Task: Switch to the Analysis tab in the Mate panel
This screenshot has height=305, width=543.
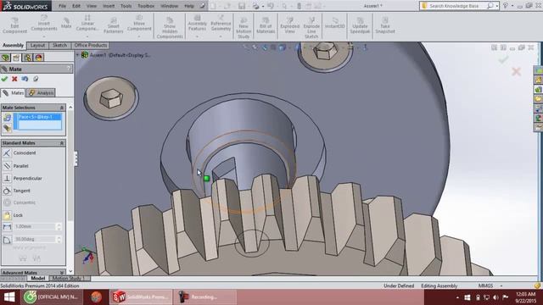Action: 42,92
